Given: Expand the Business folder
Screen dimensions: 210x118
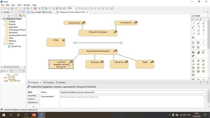Looking at the screenshot, I should [x=4, y=24].
